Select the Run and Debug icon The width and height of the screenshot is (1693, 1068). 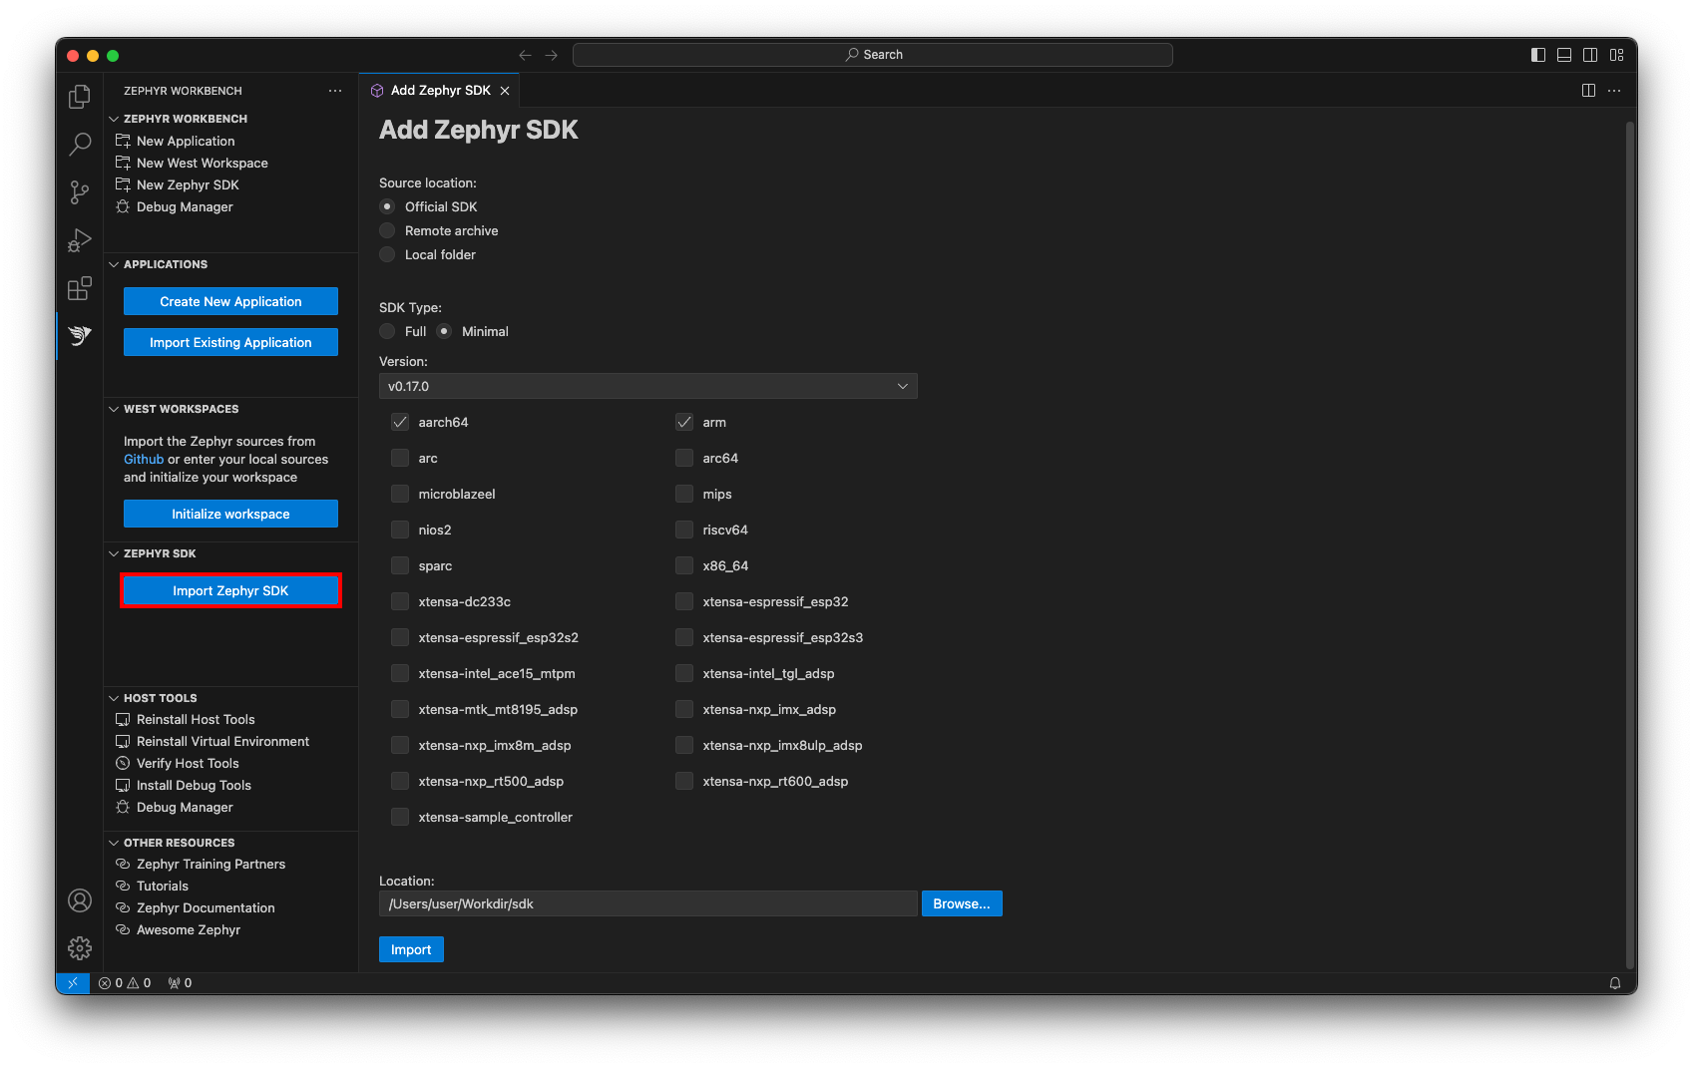tap(79, 240)
